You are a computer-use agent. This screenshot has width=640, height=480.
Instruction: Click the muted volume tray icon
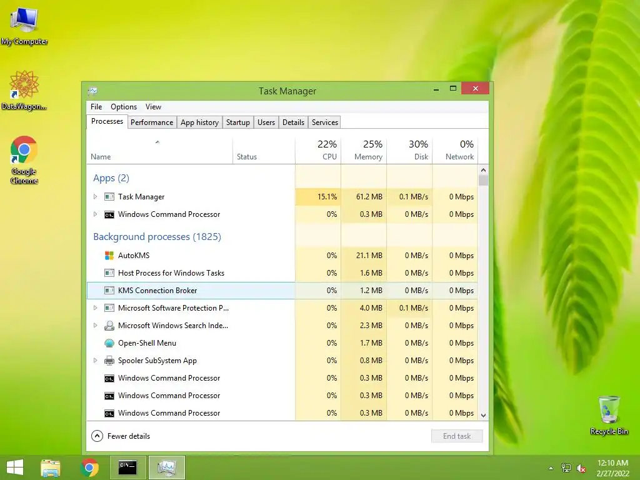[x=581, y=468]
